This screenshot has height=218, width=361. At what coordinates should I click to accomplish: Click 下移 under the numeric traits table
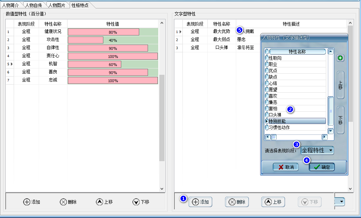pyautogui.click(x=141, y=202)
